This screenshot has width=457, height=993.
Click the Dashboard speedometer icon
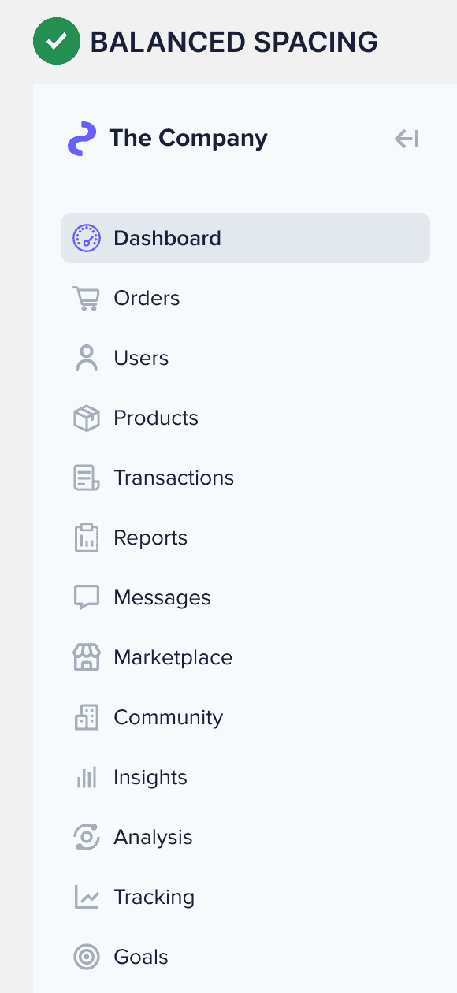pos(87,238)
